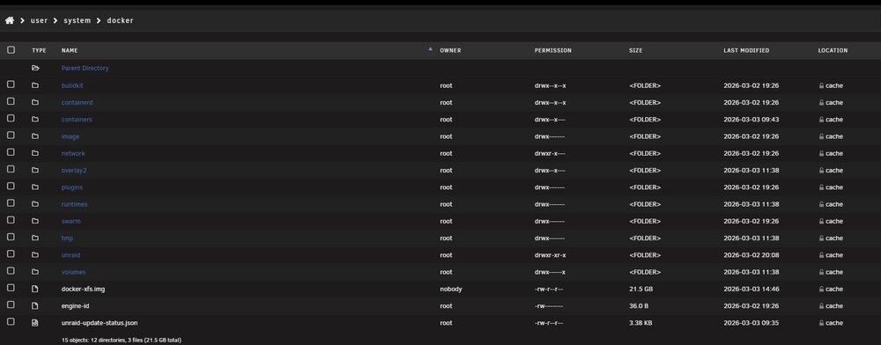The image size is (881, 345).
Task: Sort by the Location column header
Action: [833, 50]
